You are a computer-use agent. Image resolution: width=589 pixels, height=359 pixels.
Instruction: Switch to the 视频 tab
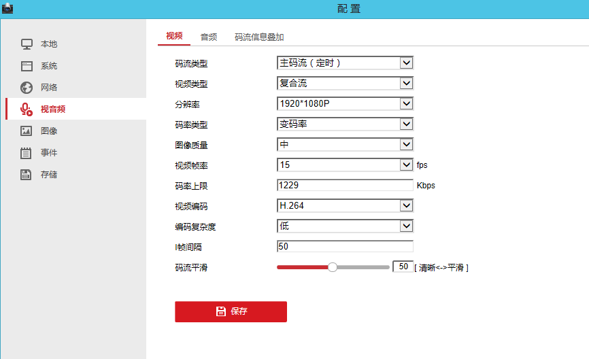(x=174, y=36)
